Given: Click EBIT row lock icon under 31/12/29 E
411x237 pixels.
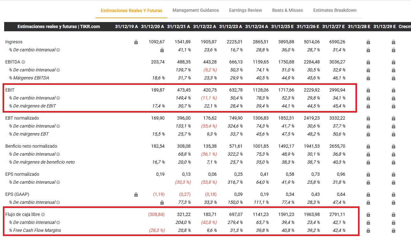Looking at the screenshot, I should click(x=393, y=90).
